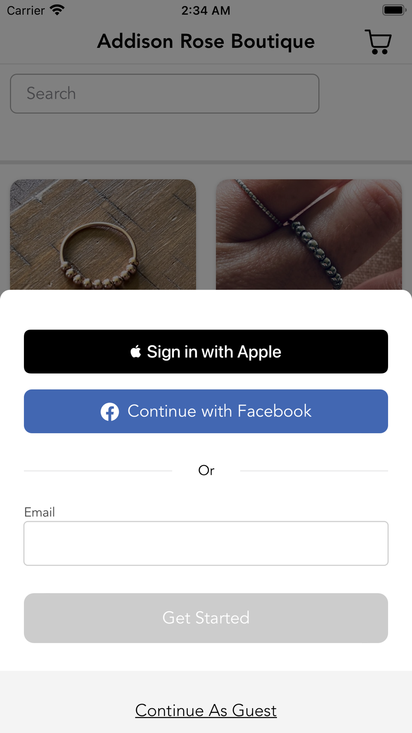Tap the Or divider text
Image resolution: width=412 pixels, height=733 pixels.
206,470
